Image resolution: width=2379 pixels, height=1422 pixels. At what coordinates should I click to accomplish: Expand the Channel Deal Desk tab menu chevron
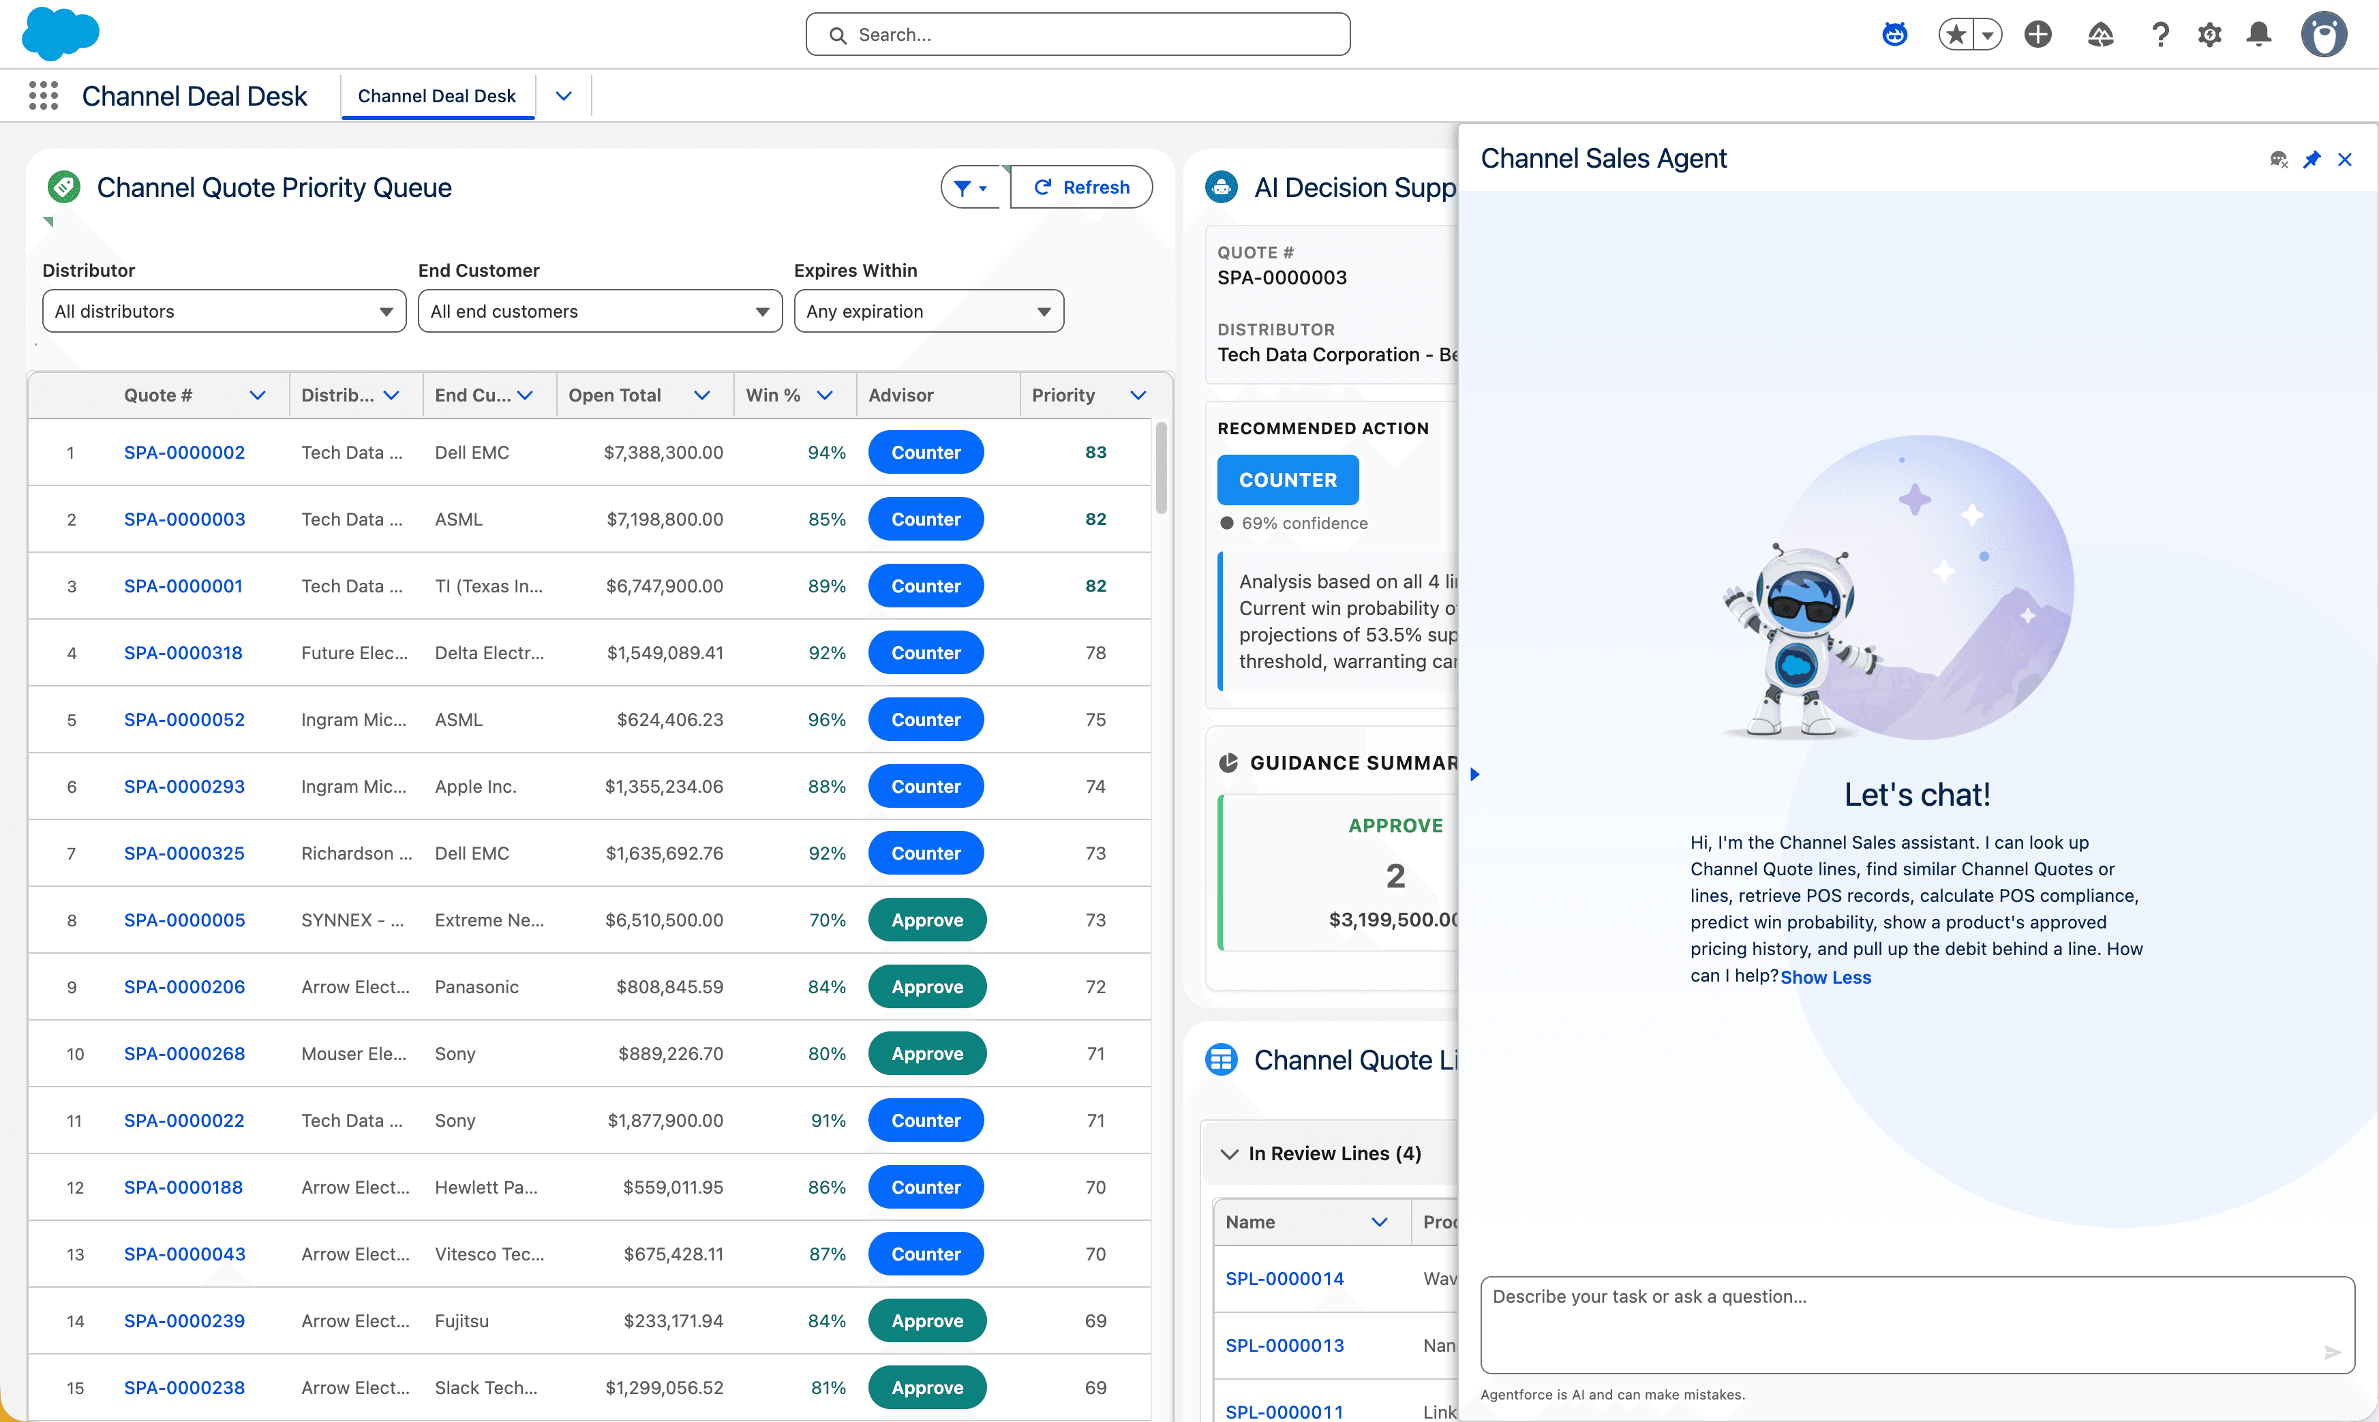pyautogui.click(x=563, y=96)
